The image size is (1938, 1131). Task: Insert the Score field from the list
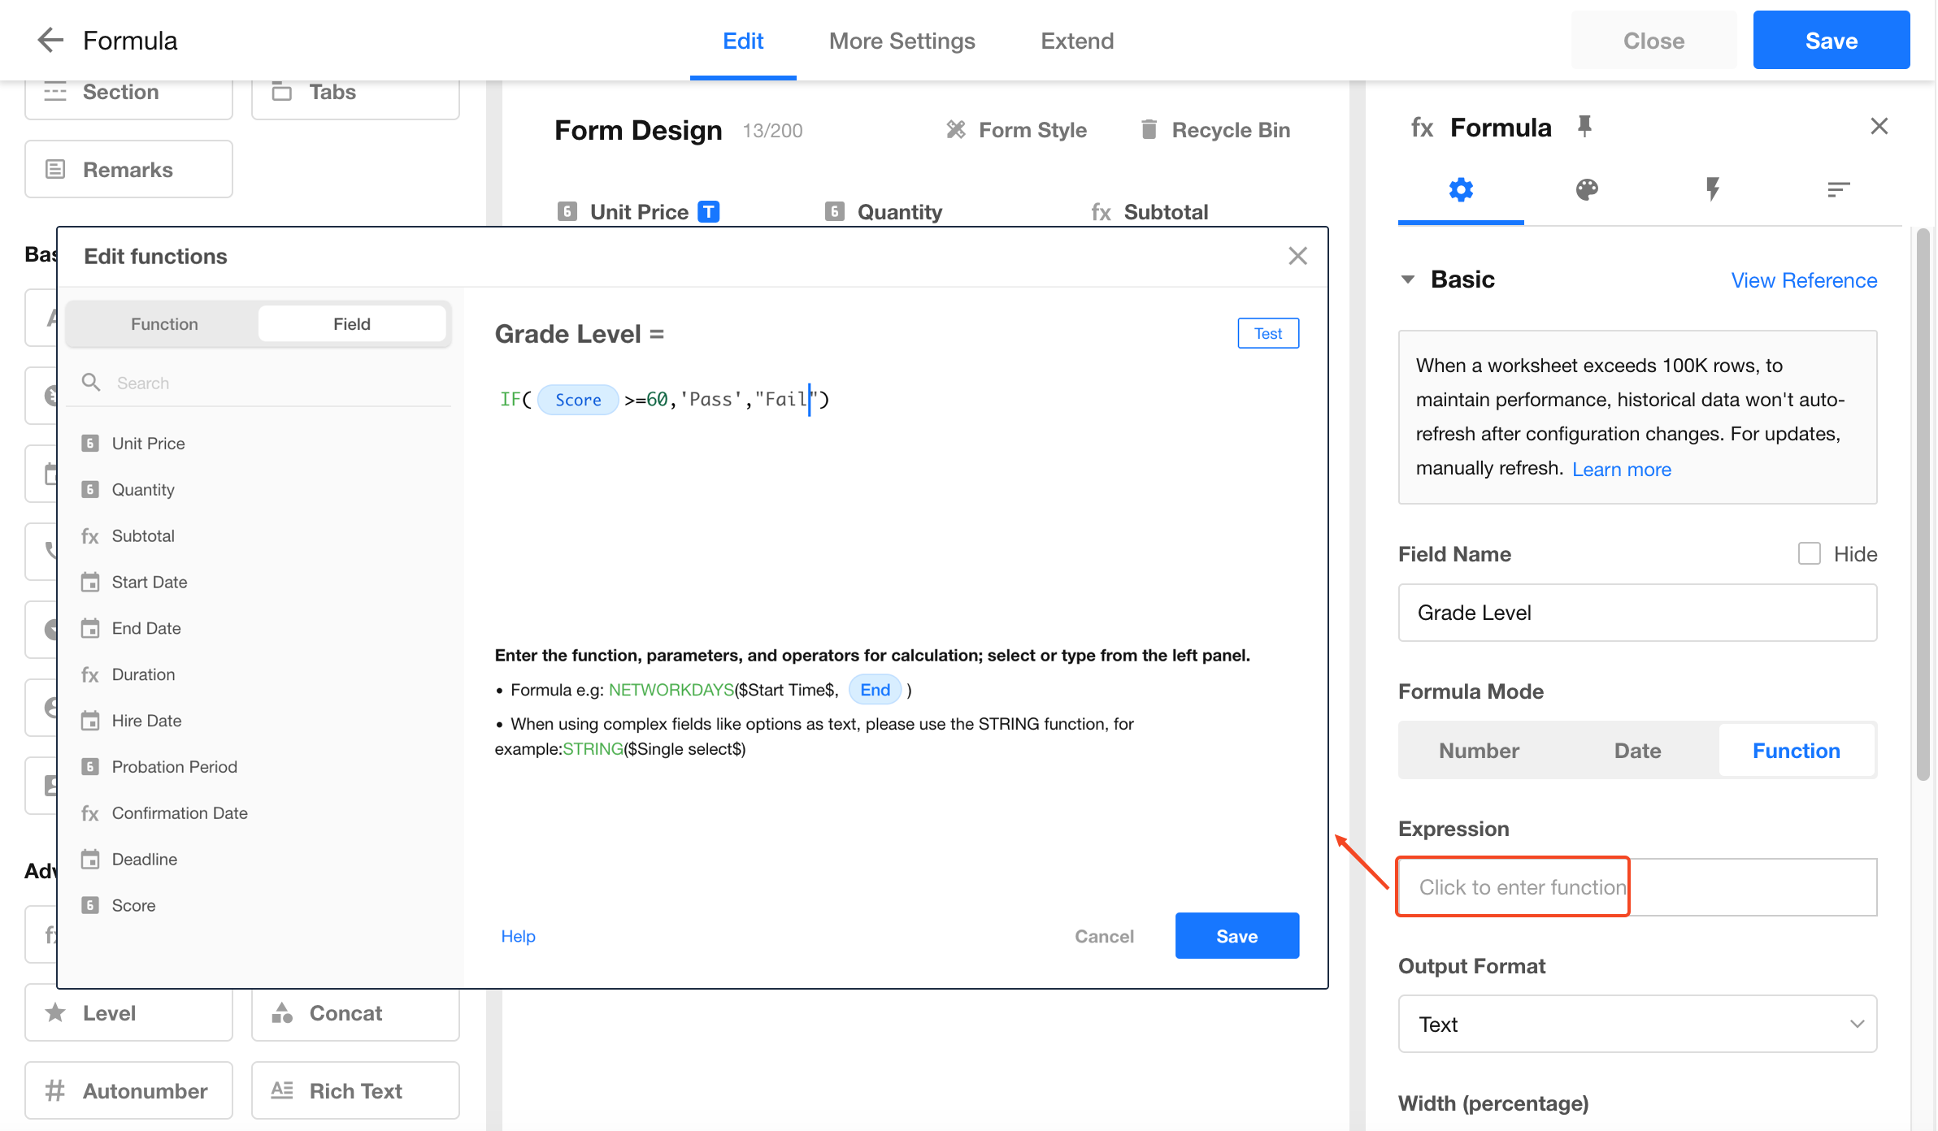pos(133,905)
